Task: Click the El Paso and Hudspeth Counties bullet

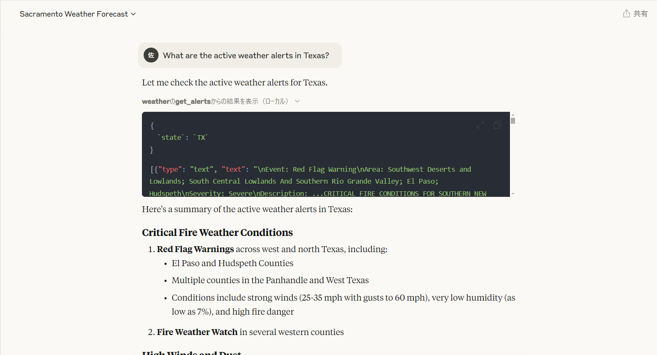Action: click(x=232, y=263)
